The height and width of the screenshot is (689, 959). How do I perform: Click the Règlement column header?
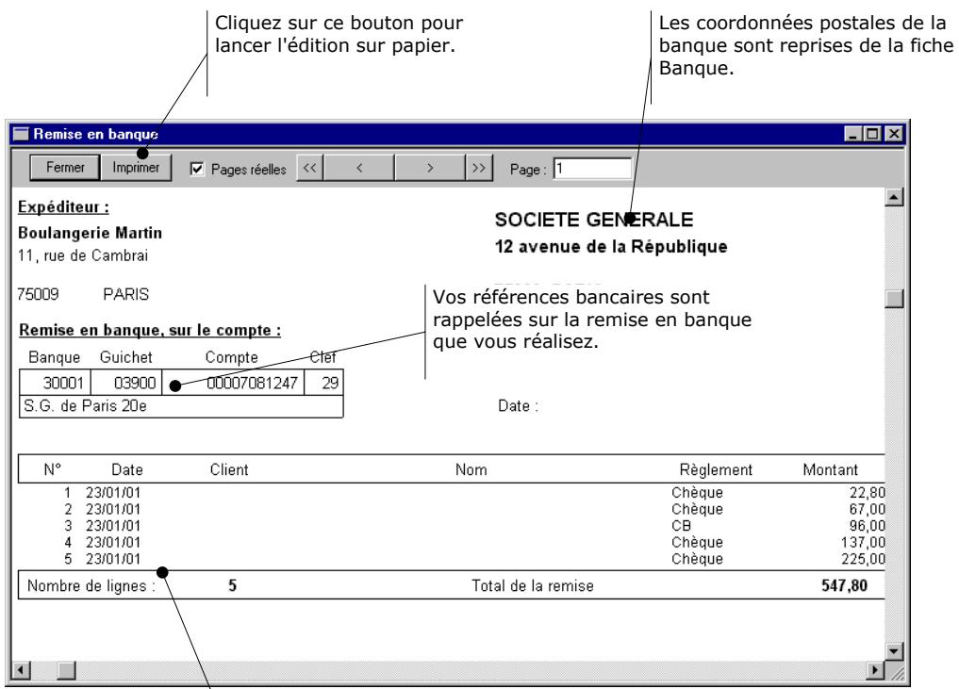(x=716, y=469)
